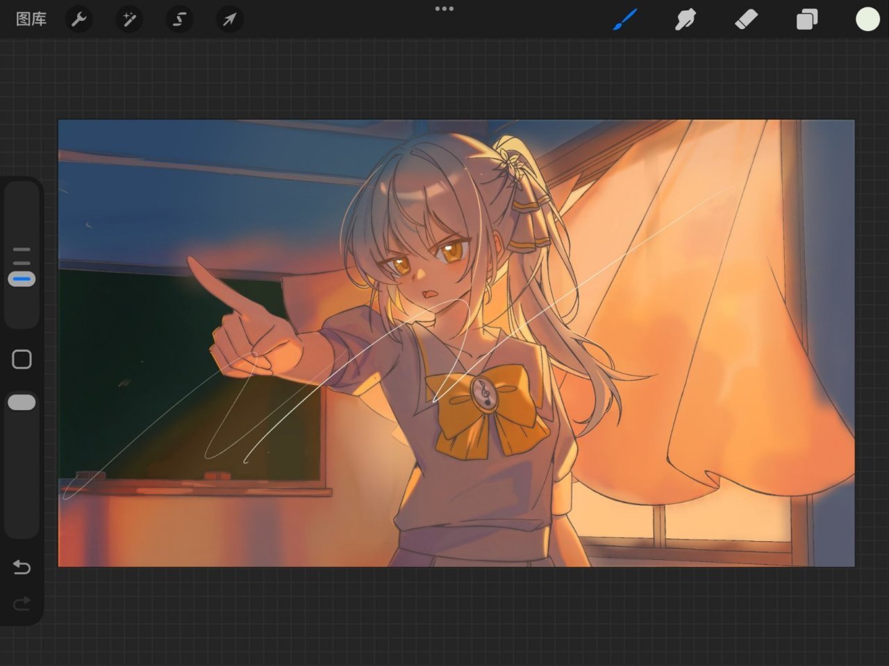Tap the square Modify button in sidebar
The height and width of the screenshot is (666, 889).
pyautogui.click(x=22, y=359)
